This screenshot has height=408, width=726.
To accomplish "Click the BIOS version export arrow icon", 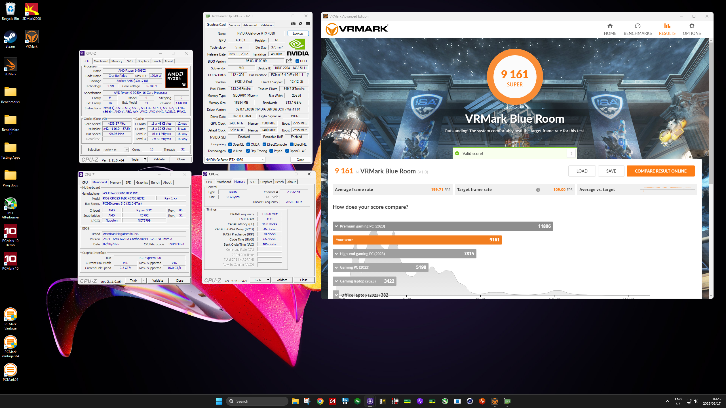I will coord(289,61).
